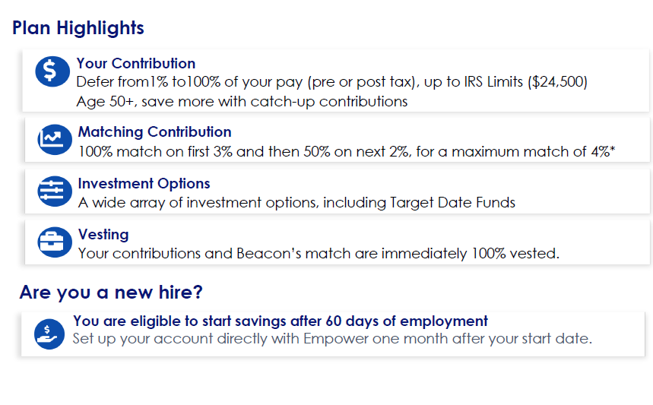Click the Your Contribution card background
653x405 pixels.
point(336,81)
